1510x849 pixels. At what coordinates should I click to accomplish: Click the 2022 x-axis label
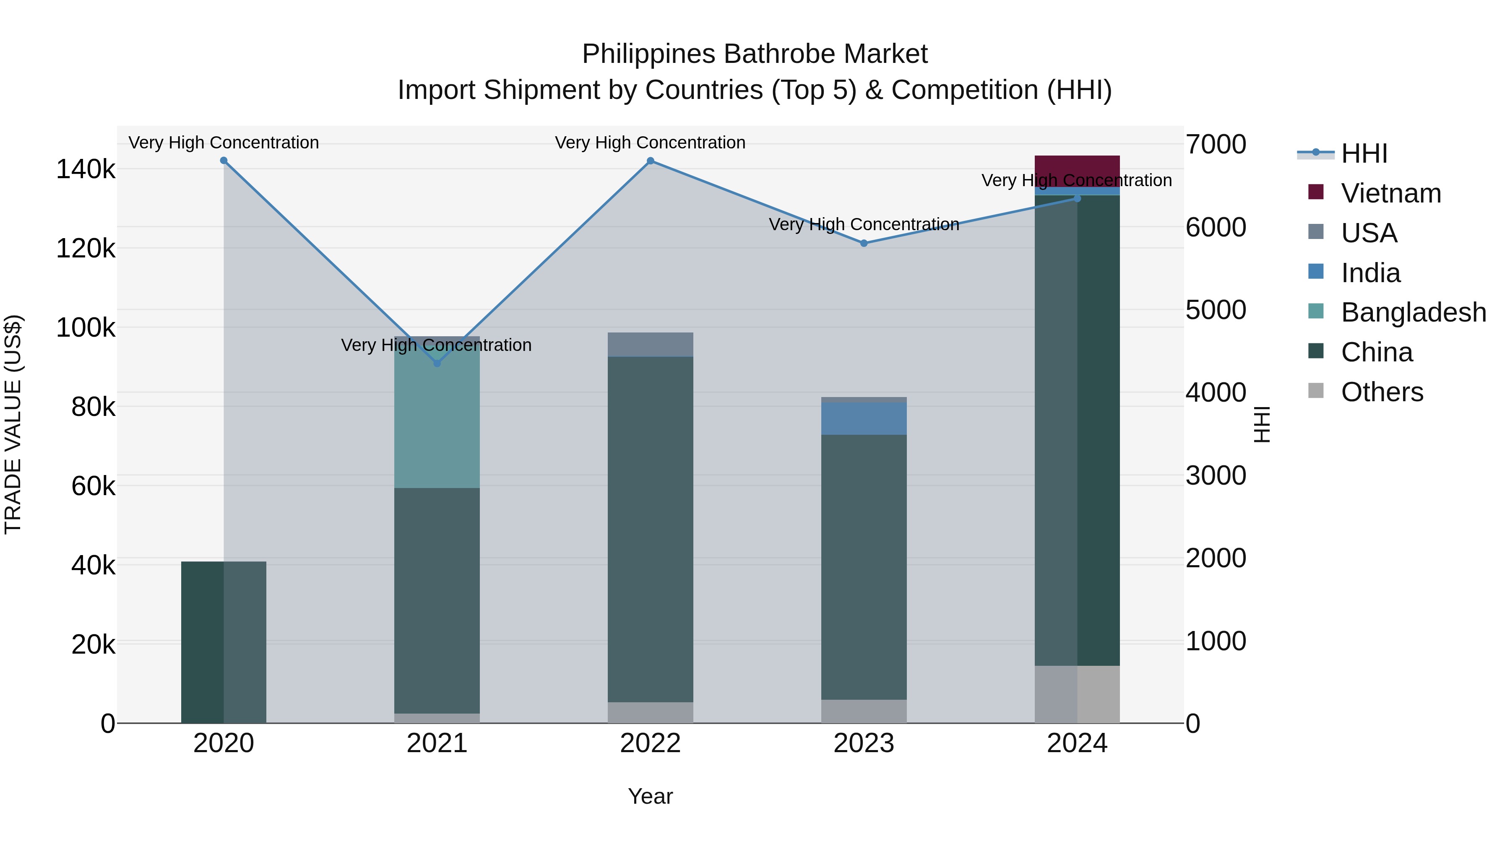[x=650, y=743]
